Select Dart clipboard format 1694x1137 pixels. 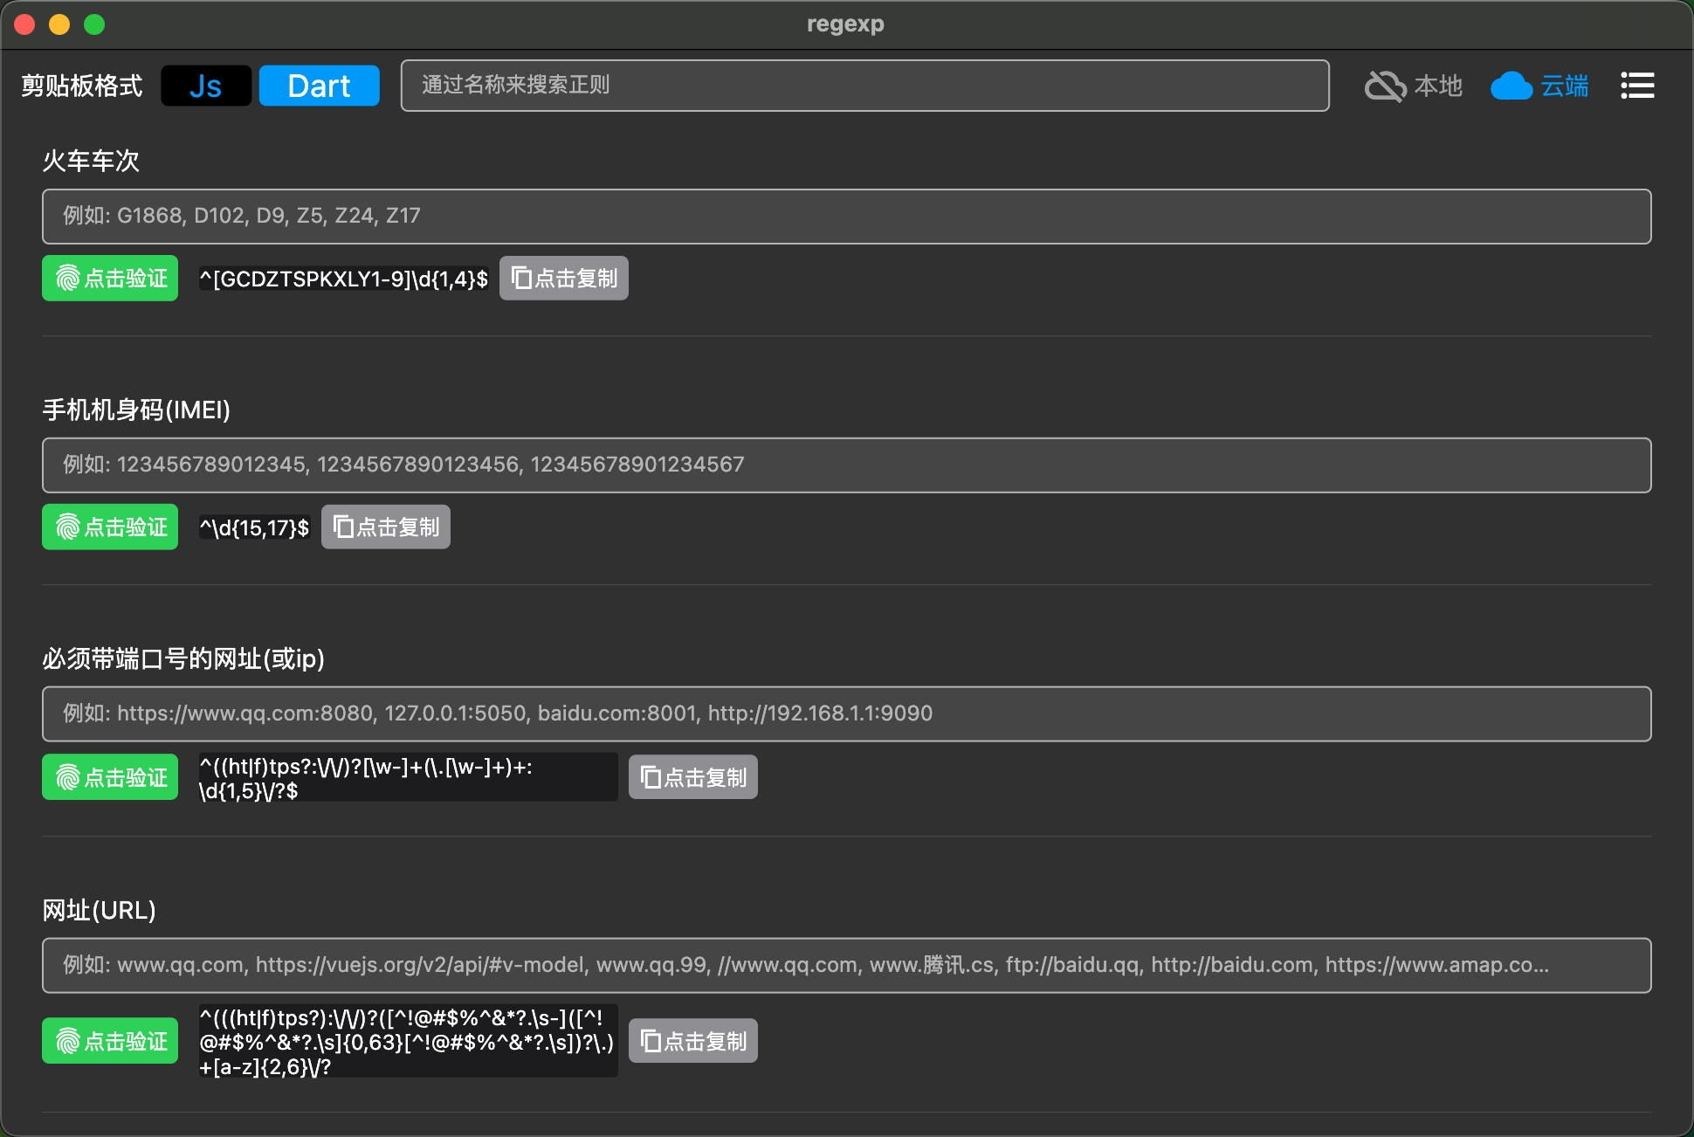tap(319, 86)
